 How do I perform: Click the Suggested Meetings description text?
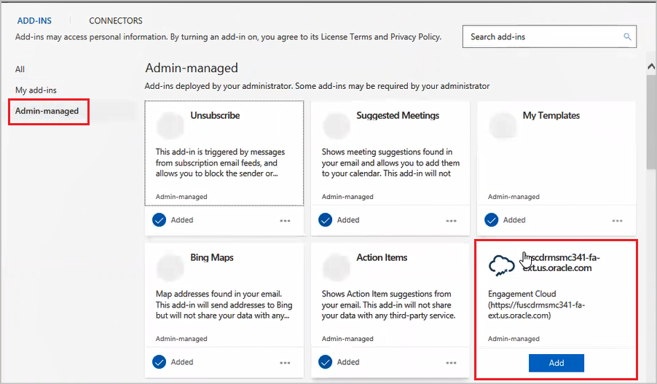390,162
